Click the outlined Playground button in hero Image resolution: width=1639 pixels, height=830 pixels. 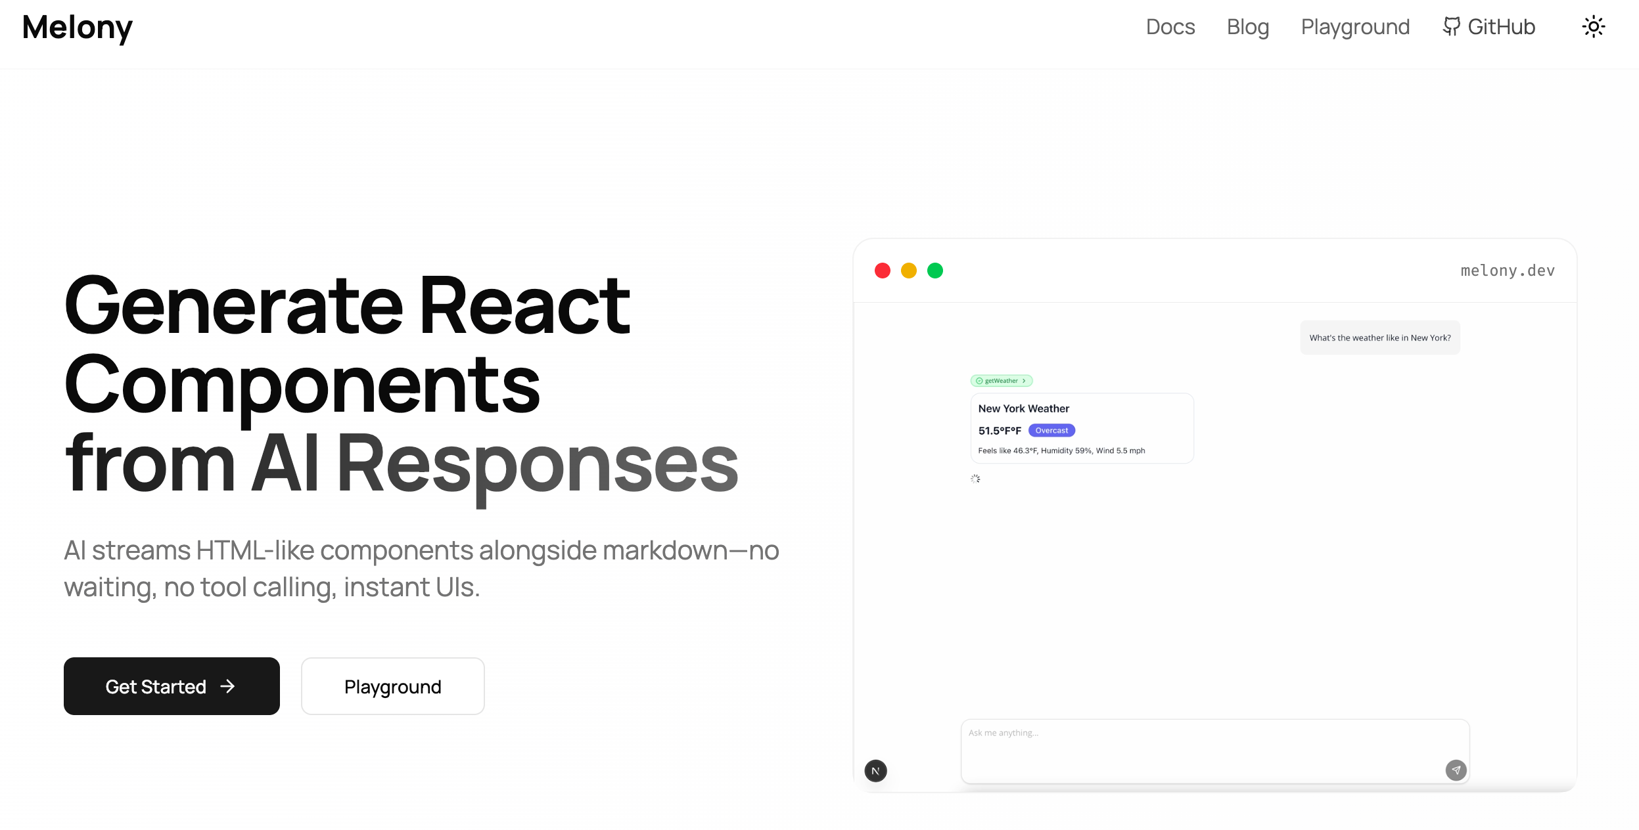[393, 686]
